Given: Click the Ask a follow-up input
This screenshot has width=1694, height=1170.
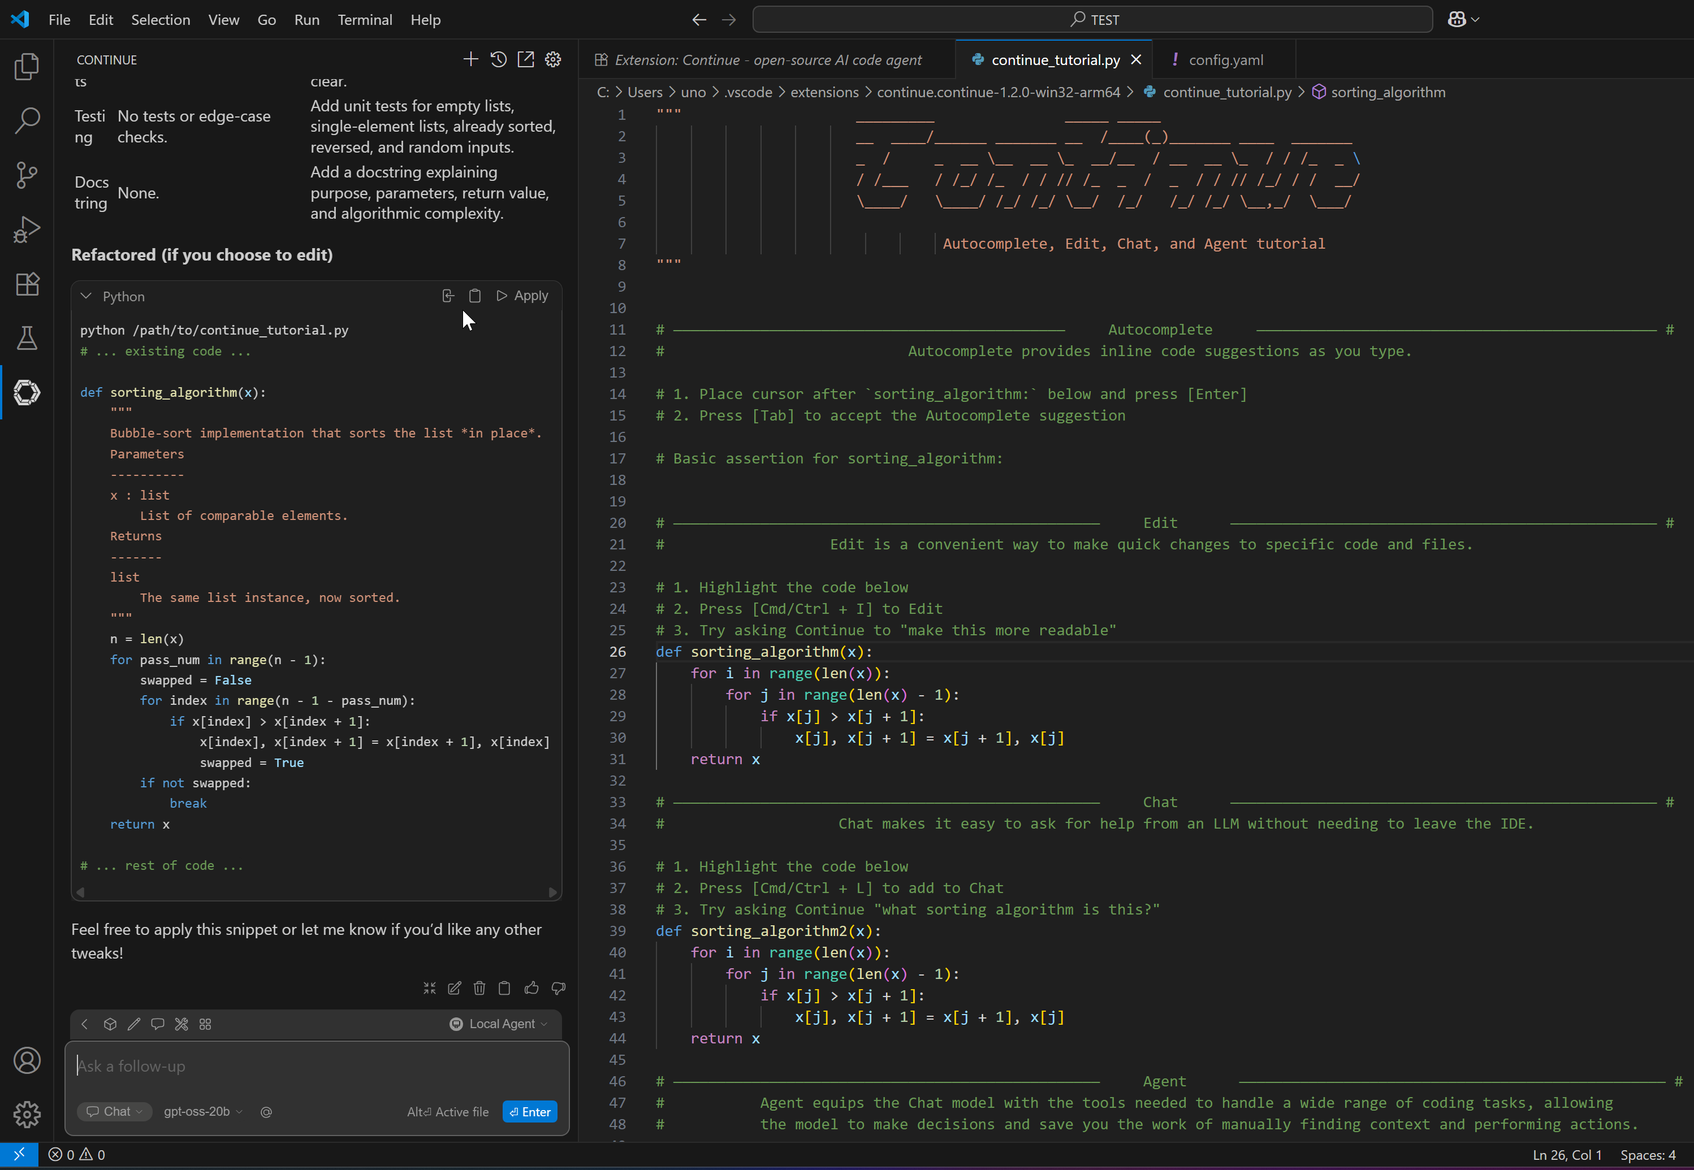Looking at the screenshot, I should 316,1066.
